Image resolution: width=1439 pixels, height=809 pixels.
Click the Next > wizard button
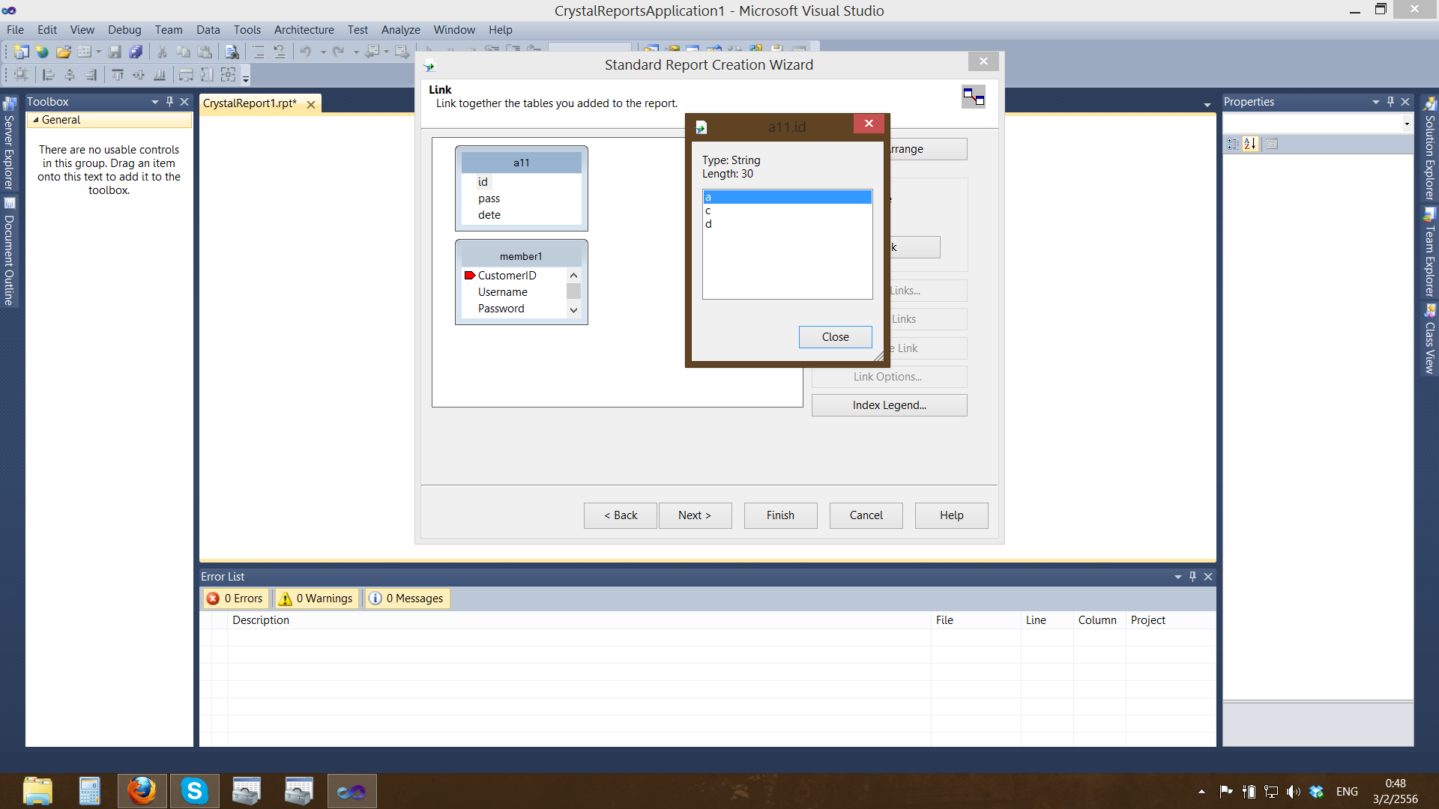point(695,515)
